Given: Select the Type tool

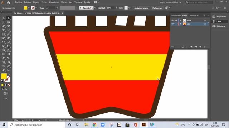Looking at the screenshot, I should point(3,30).
